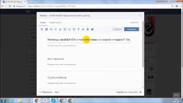Add a short text answer field icon
Screen dimensions: 183x103
tap(56, 29)
